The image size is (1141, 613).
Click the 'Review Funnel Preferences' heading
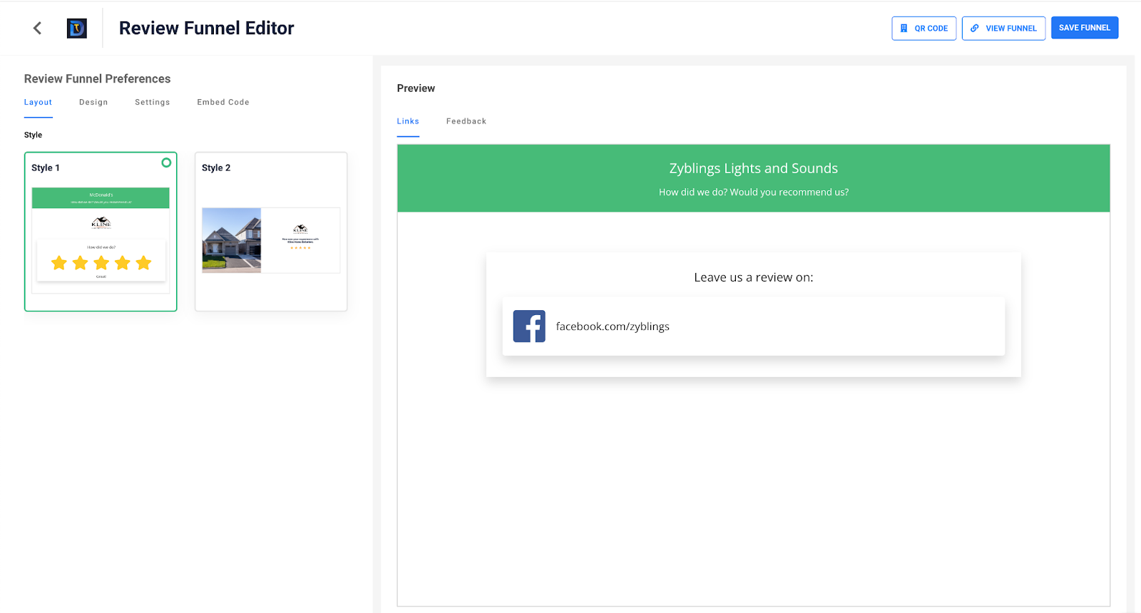98,78
